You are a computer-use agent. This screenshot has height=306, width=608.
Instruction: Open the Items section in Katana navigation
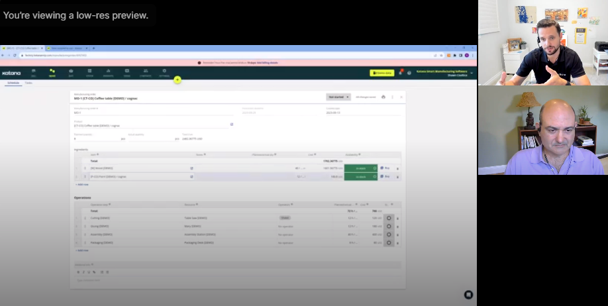coord(127,73)
